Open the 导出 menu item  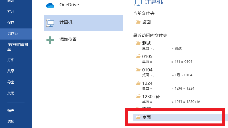[x=11, y=82]
